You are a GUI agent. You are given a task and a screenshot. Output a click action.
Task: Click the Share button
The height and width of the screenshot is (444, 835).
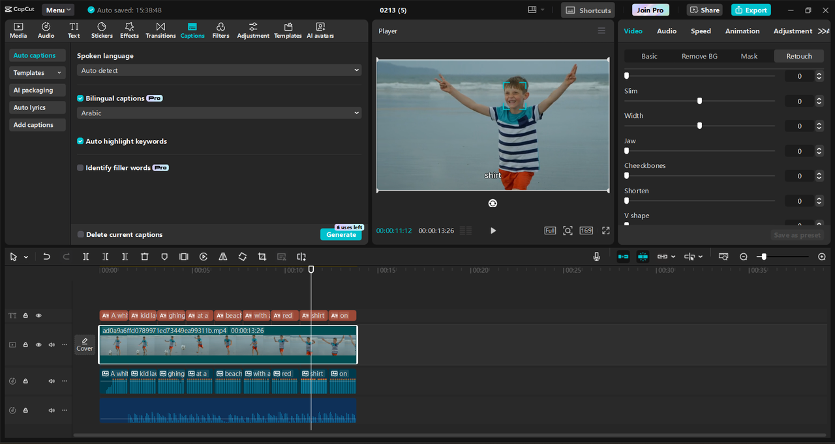pos(705,10)
